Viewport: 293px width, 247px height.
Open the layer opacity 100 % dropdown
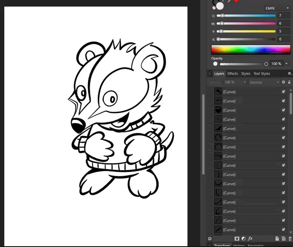click(x=235, y=82)
